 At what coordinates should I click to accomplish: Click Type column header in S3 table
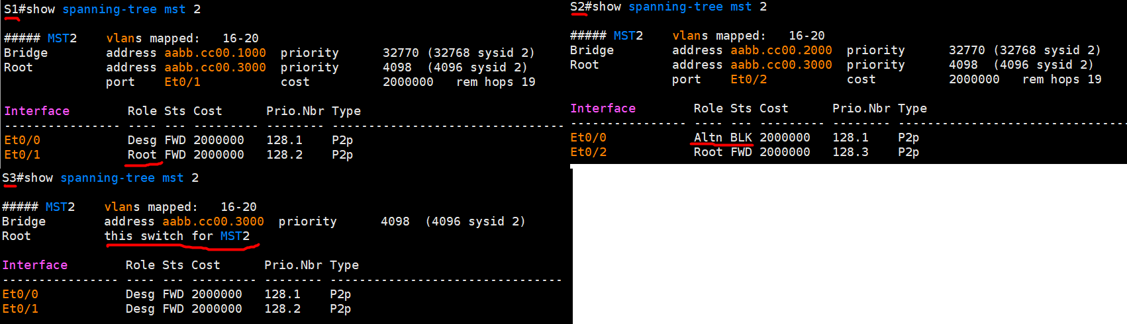pos(344,265)
